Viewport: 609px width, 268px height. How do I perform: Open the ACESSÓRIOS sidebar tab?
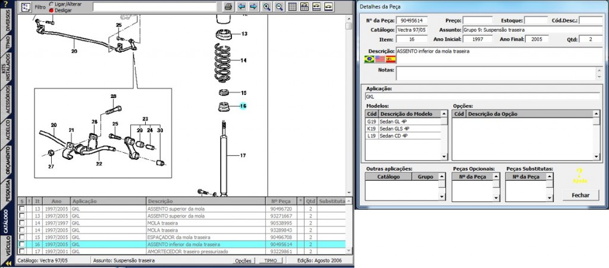click(x=8, y=100)
